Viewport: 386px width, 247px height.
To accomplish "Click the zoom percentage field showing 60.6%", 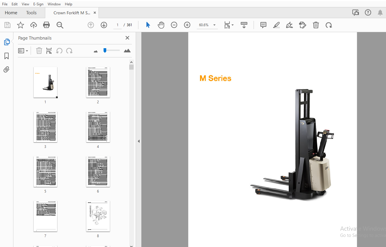I will click(204, 25).
